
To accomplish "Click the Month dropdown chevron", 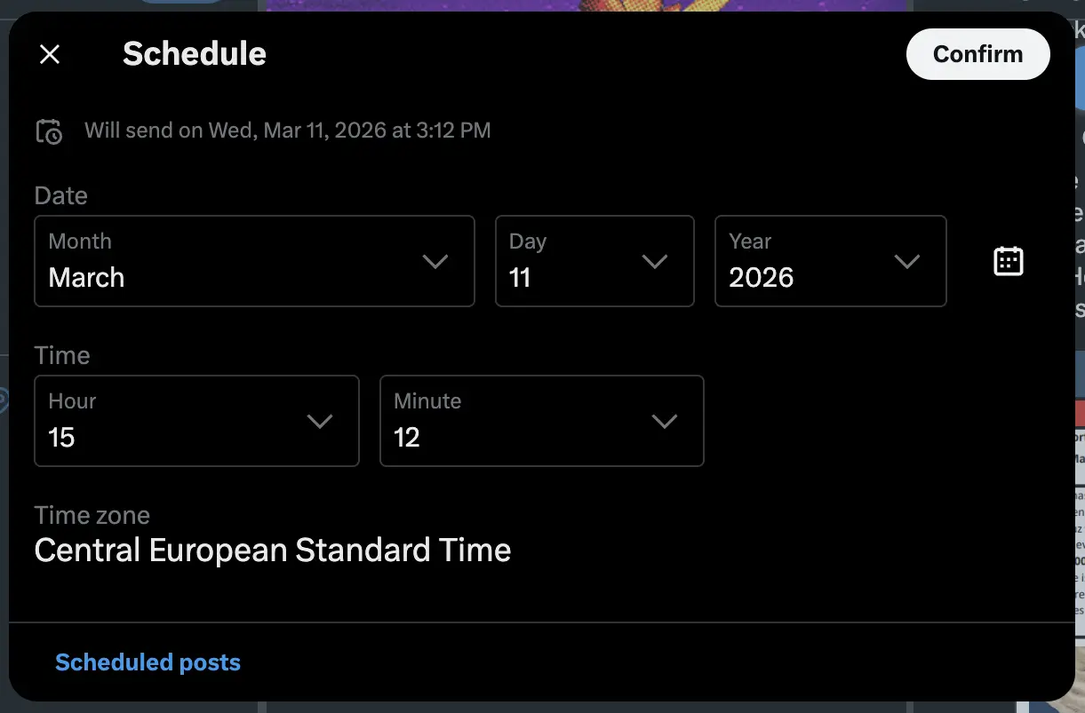I will pos(435,261).
